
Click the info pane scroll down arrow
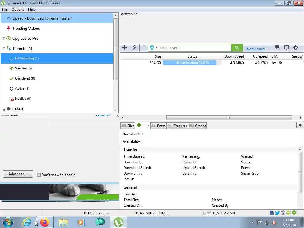(x=300, y=206)
